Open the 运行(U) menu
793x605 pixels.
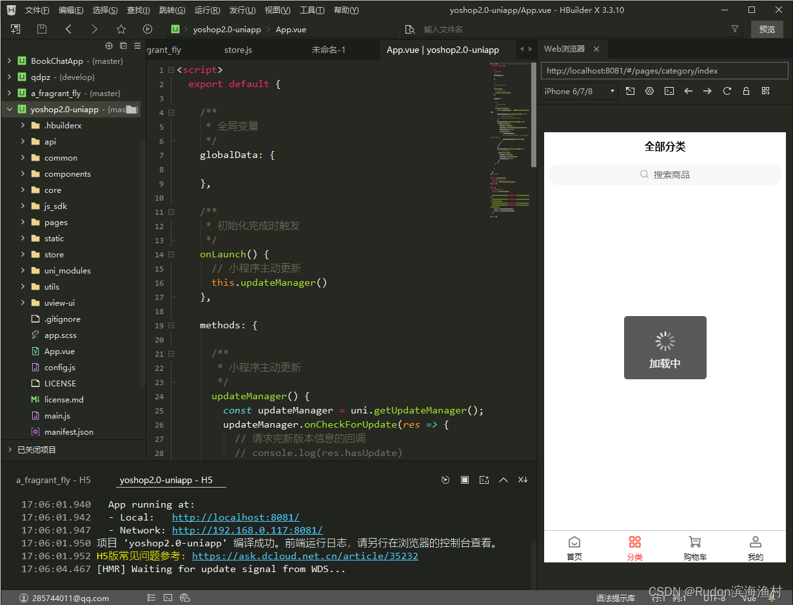[206, 10]
